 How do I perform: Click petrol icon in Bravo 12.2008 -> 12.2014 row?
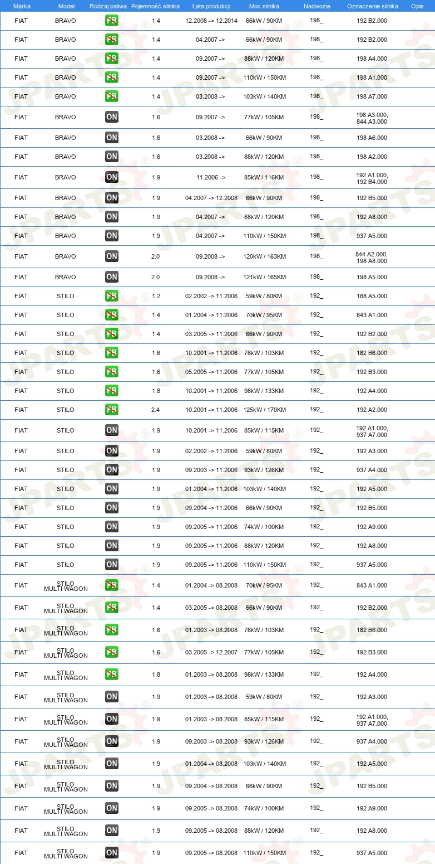(x=112, y=21)
